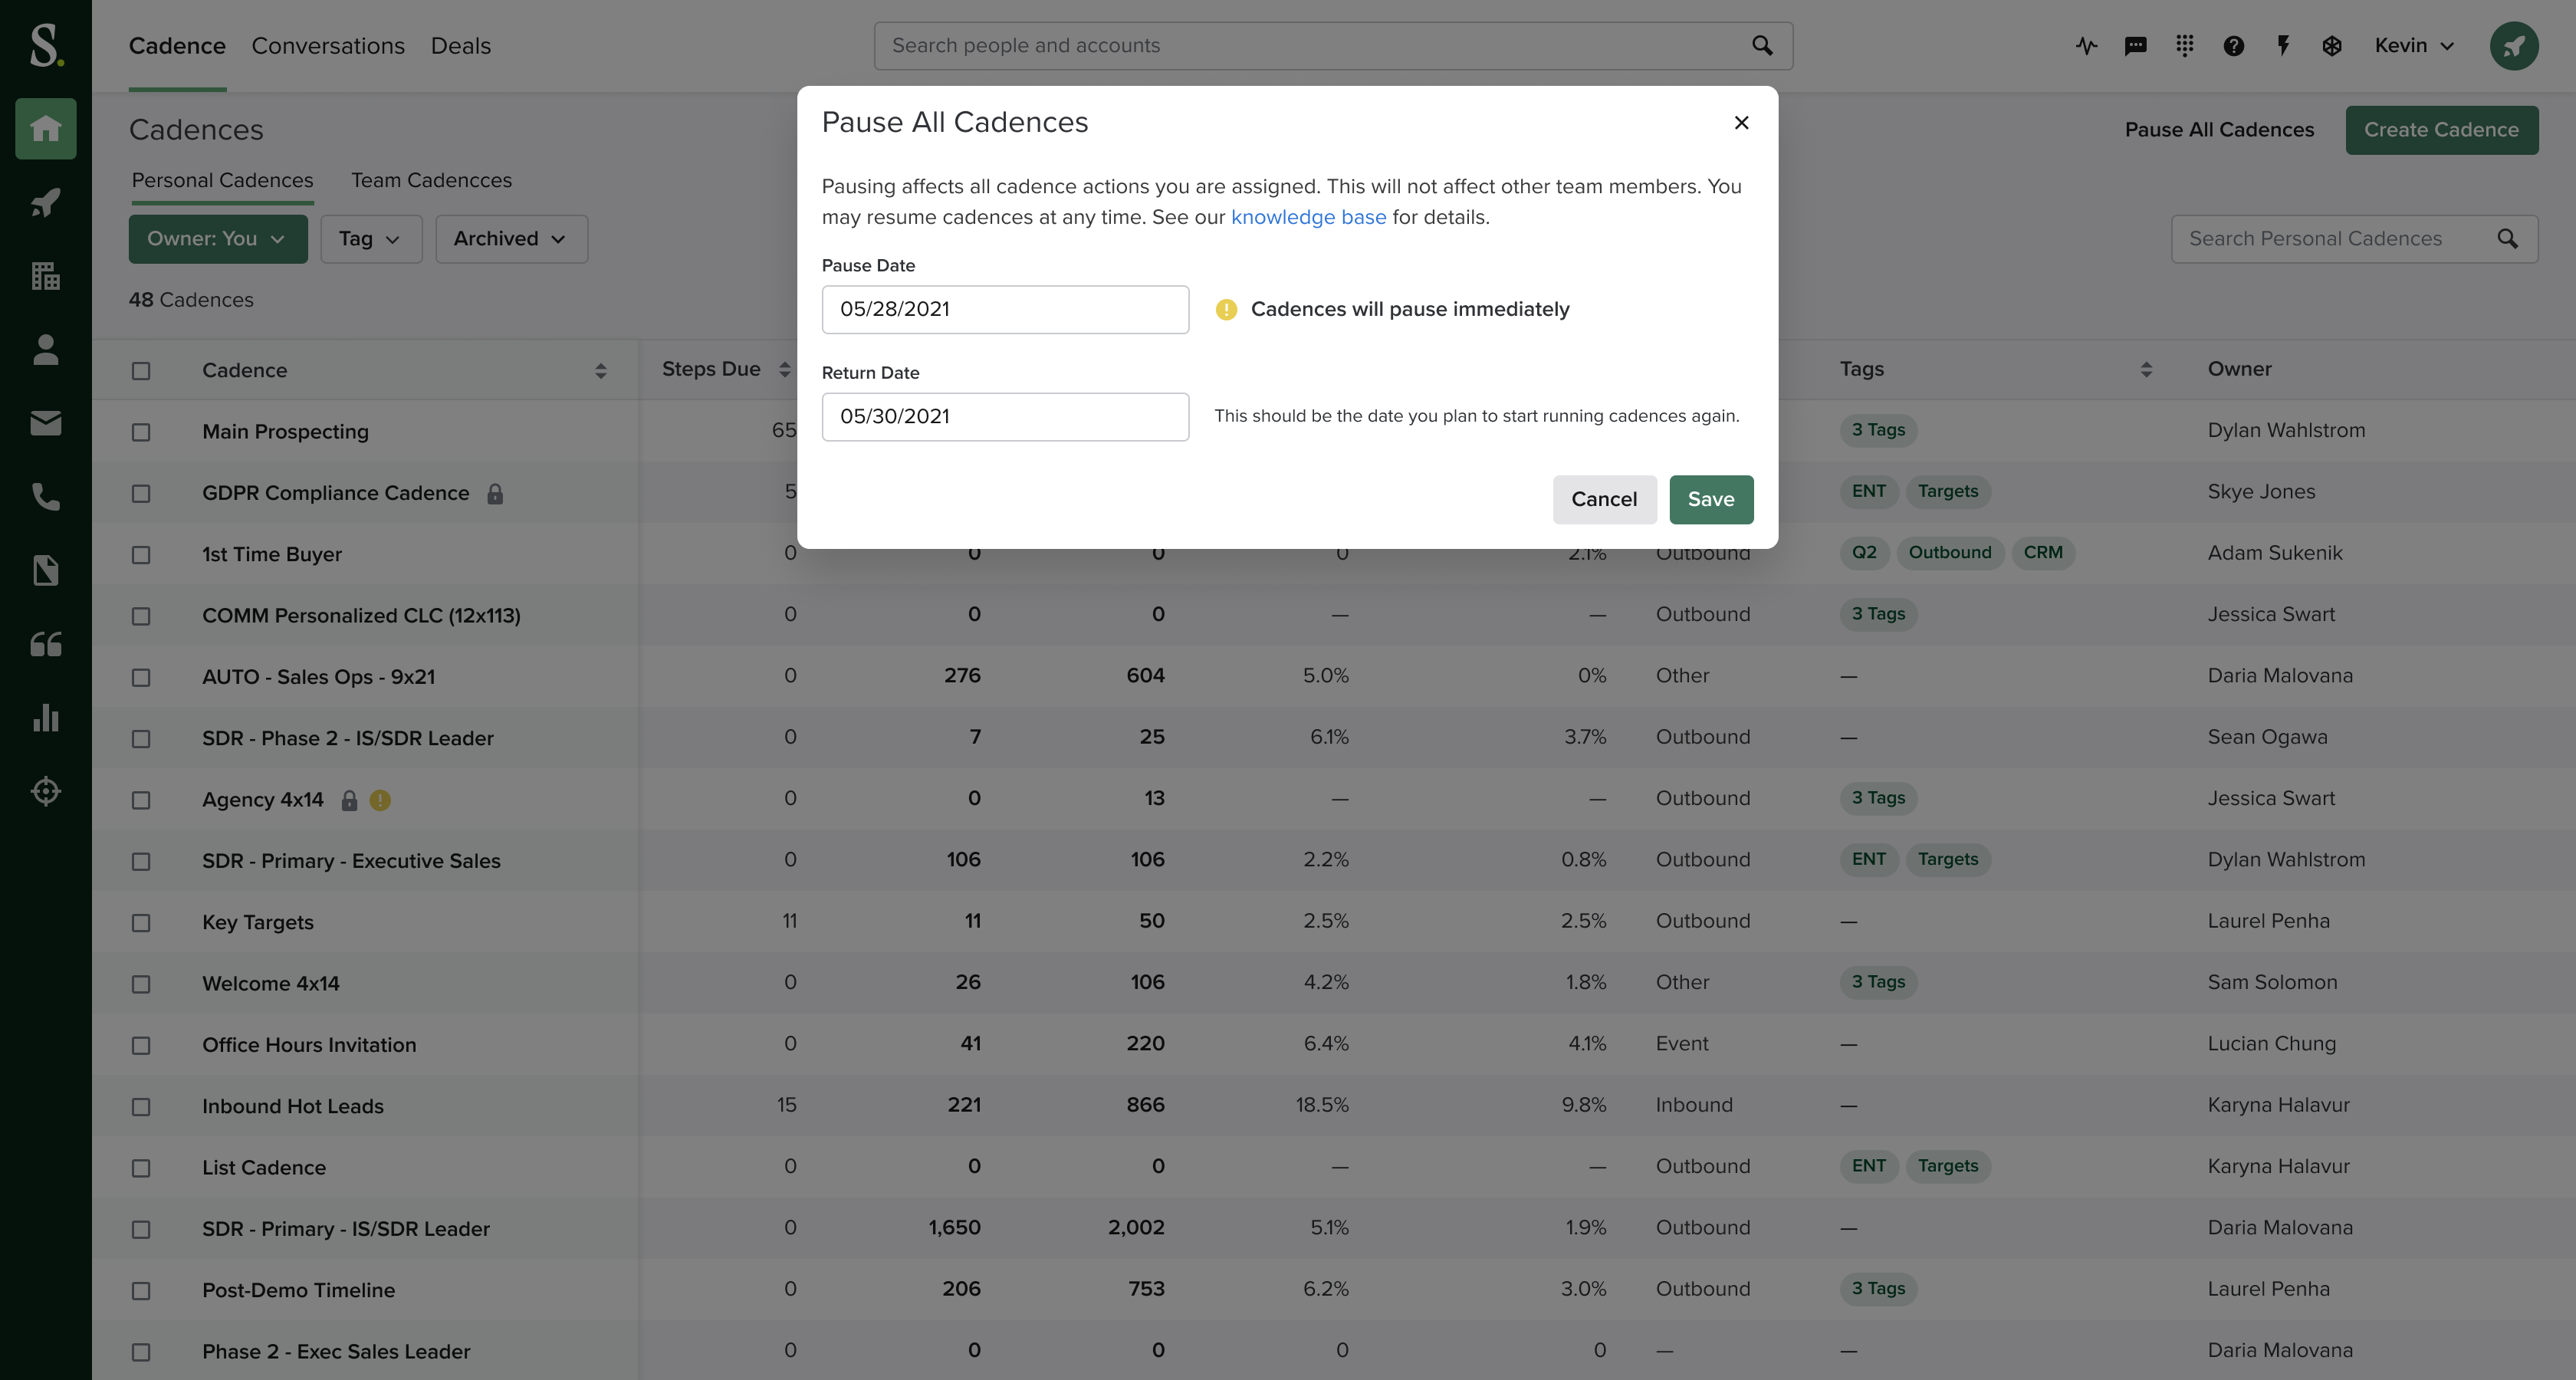Select the rocket Cadences icon in sidebar

[x=45, y=202]
